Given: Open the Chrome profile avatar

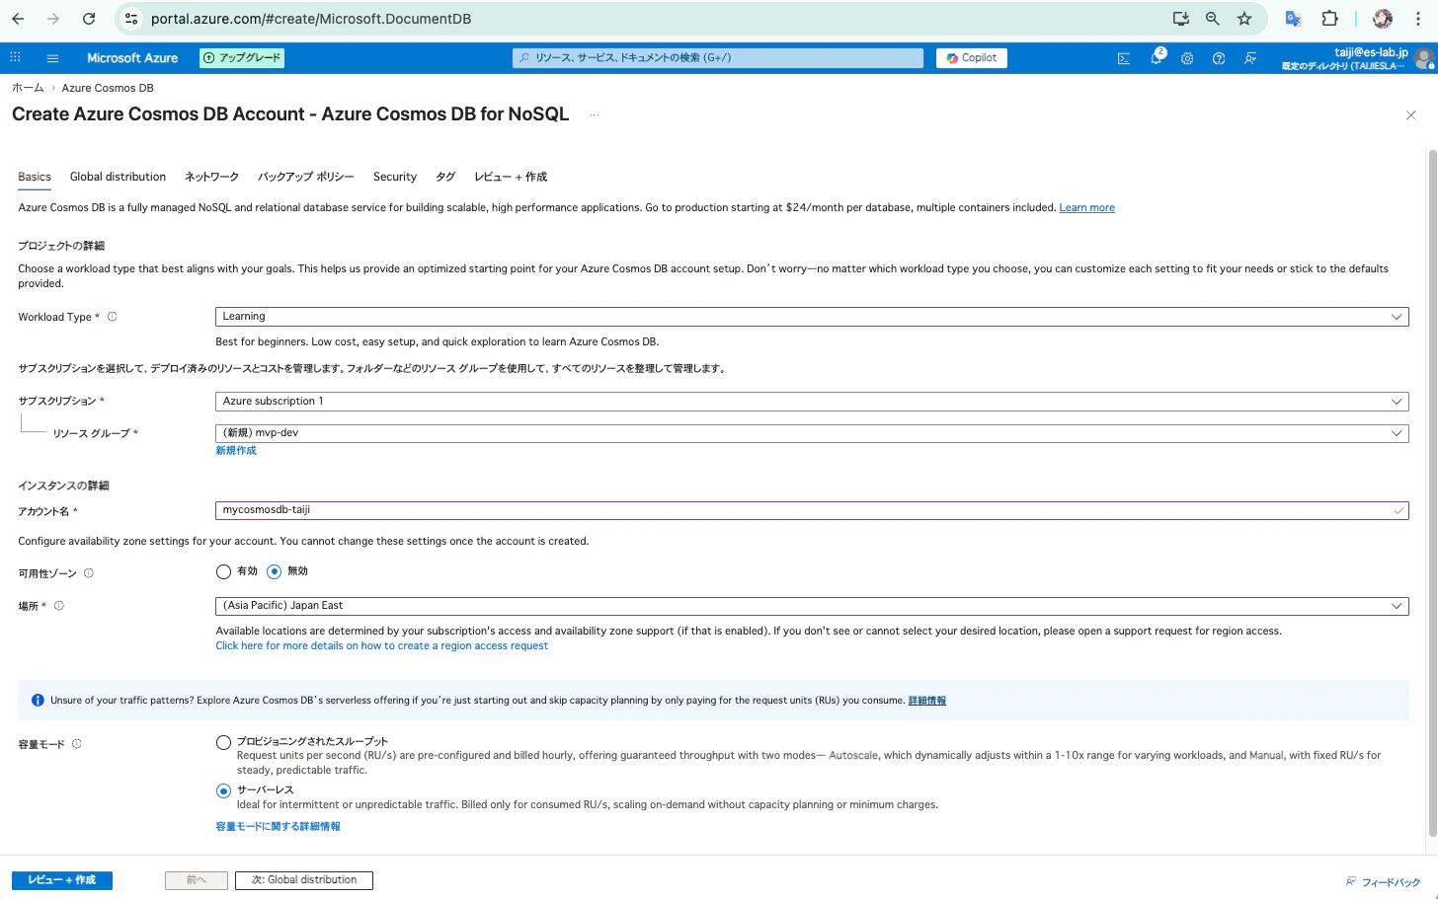Looking at the screenshot, I should (1383, 19).
